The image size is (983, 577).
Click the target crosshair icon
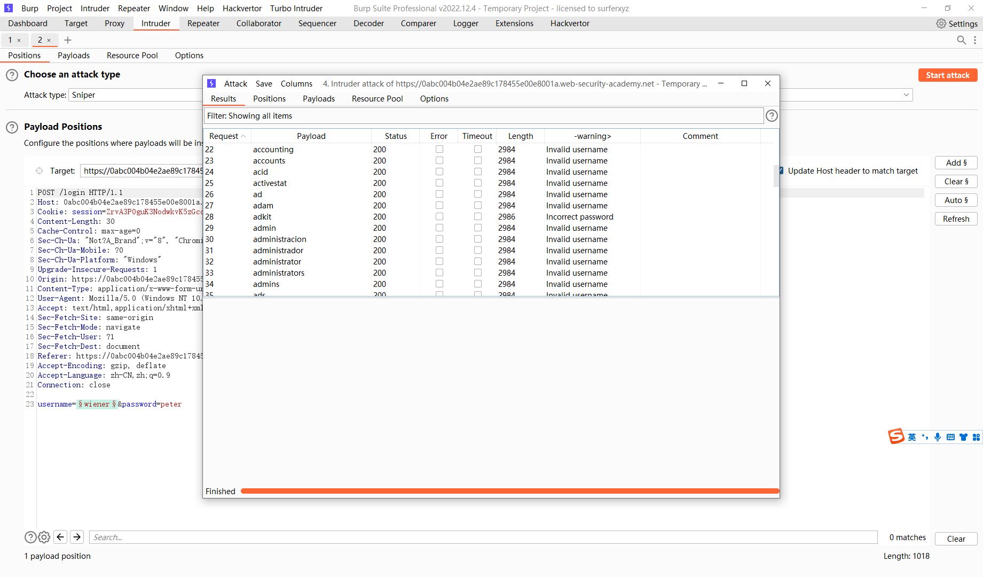pyautogui.click(x=39, y=171)
